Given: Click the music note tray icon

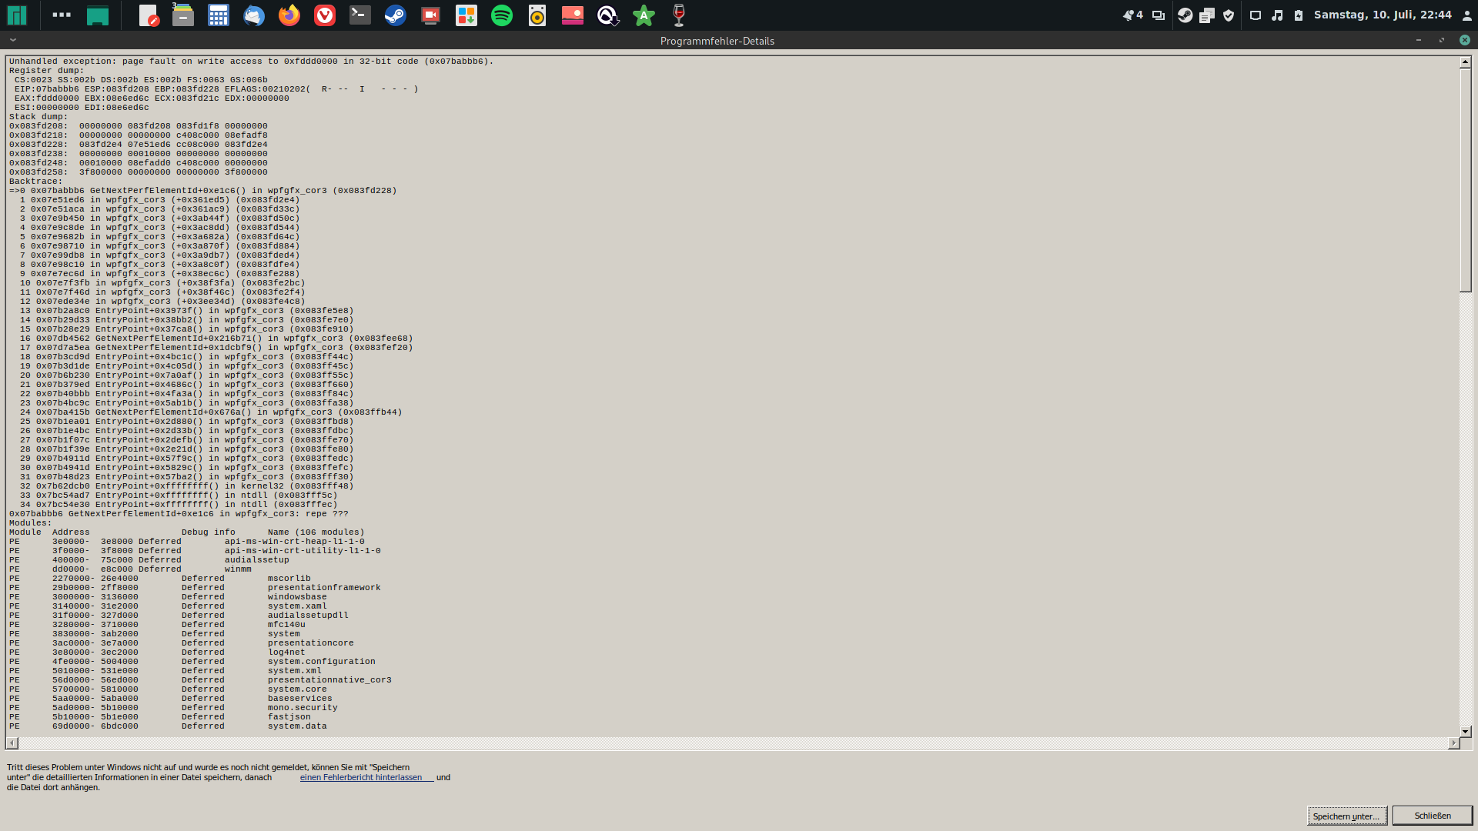Looking at the screenshot, I should coord(1277,15).
